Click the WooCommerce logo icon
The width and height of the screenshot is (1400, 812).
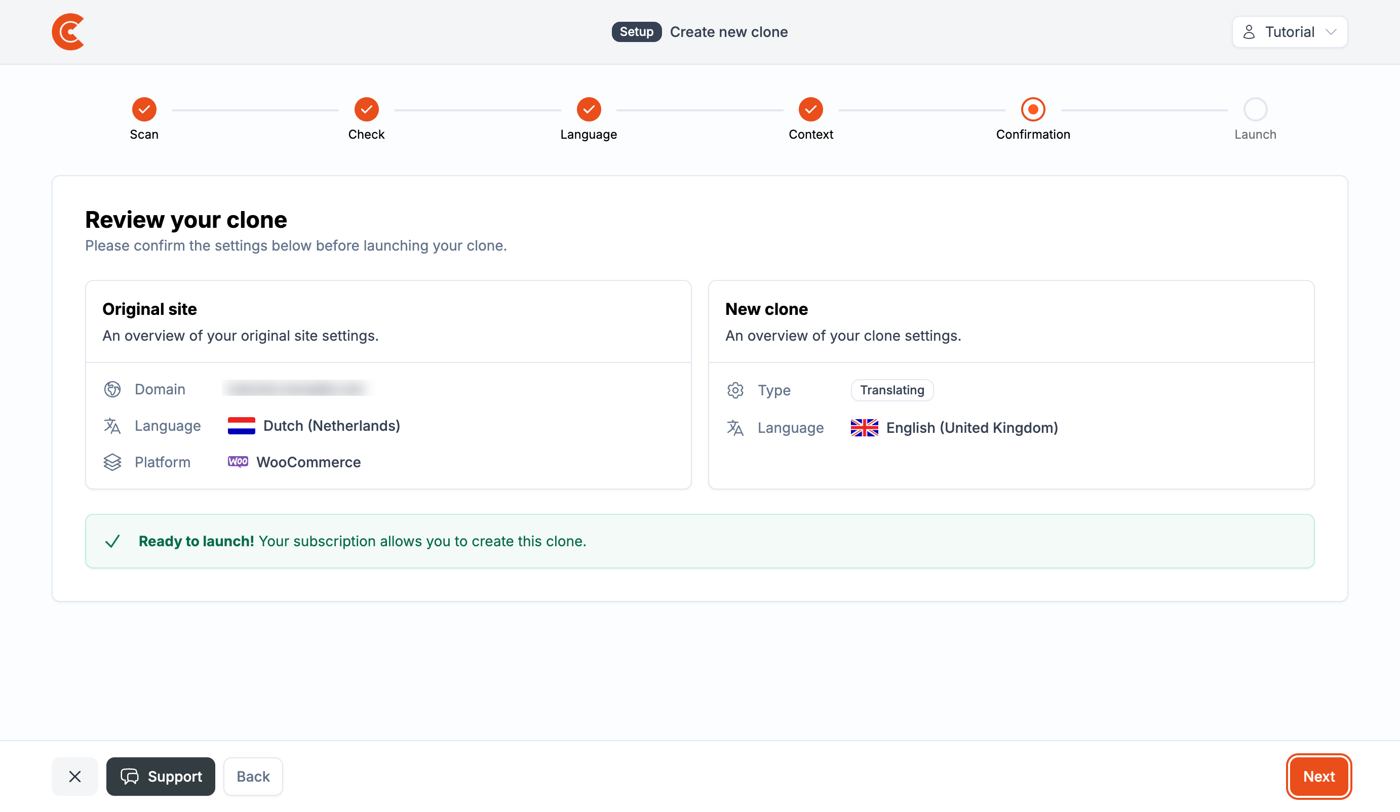coord(238,462)
